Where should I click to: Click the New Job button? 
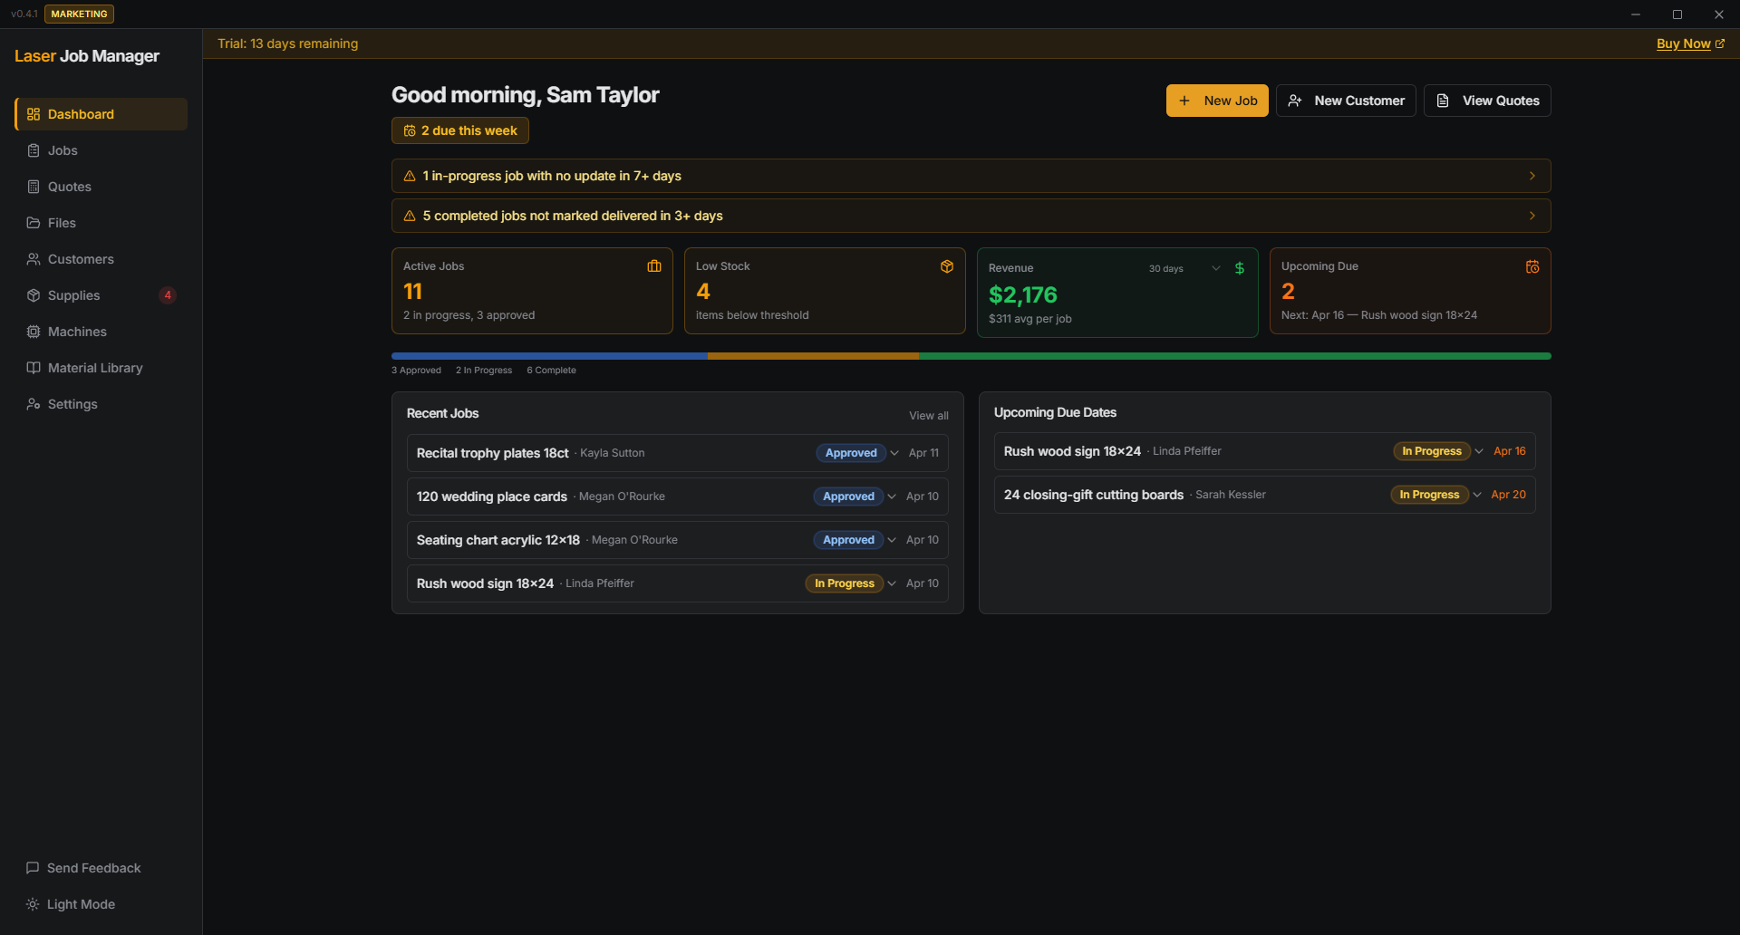click(x=1216, y=101)
